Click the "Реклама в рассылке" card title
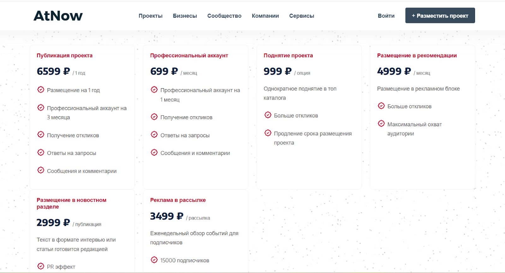Viewport: 505px width, 273px height. (178, 200)
